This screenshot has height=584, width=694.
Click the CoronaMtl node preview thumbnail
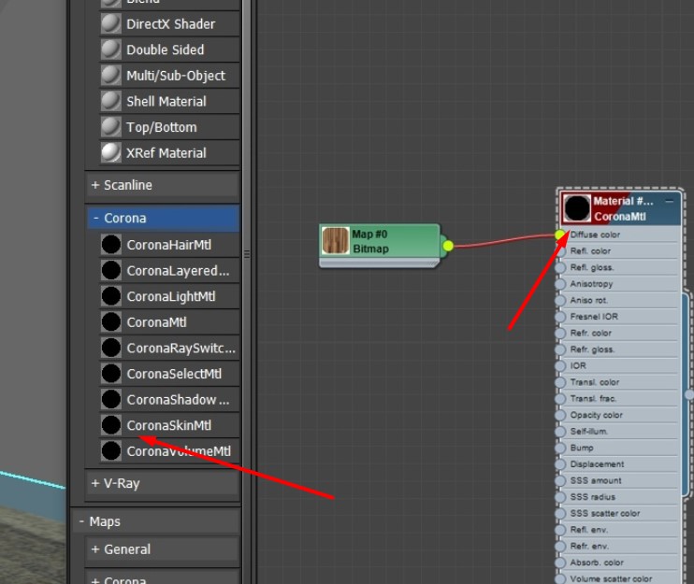tap(577, 208)
